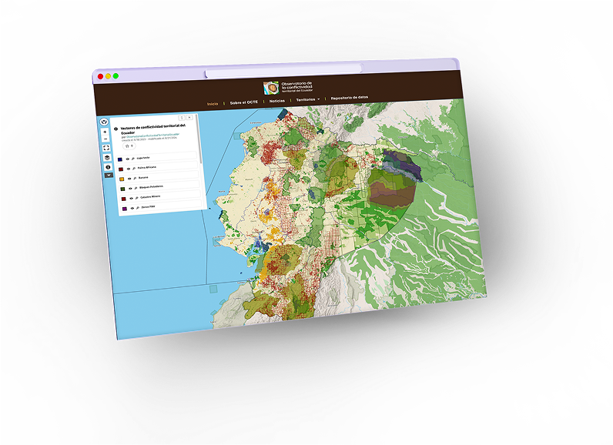613x445 pixels.
Task: Zoom to Palma Africana layer with magnifier
Action: click(x=133, y=166)
